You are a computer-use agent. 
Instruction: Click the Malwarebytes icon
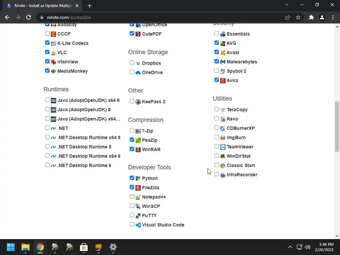(223, 62)
